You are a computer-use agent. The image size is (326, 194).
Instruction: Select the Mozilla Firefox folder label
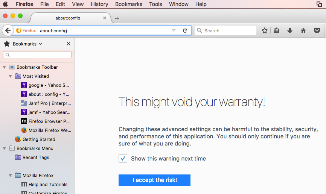pyautogui.click(x=38, y=176)
